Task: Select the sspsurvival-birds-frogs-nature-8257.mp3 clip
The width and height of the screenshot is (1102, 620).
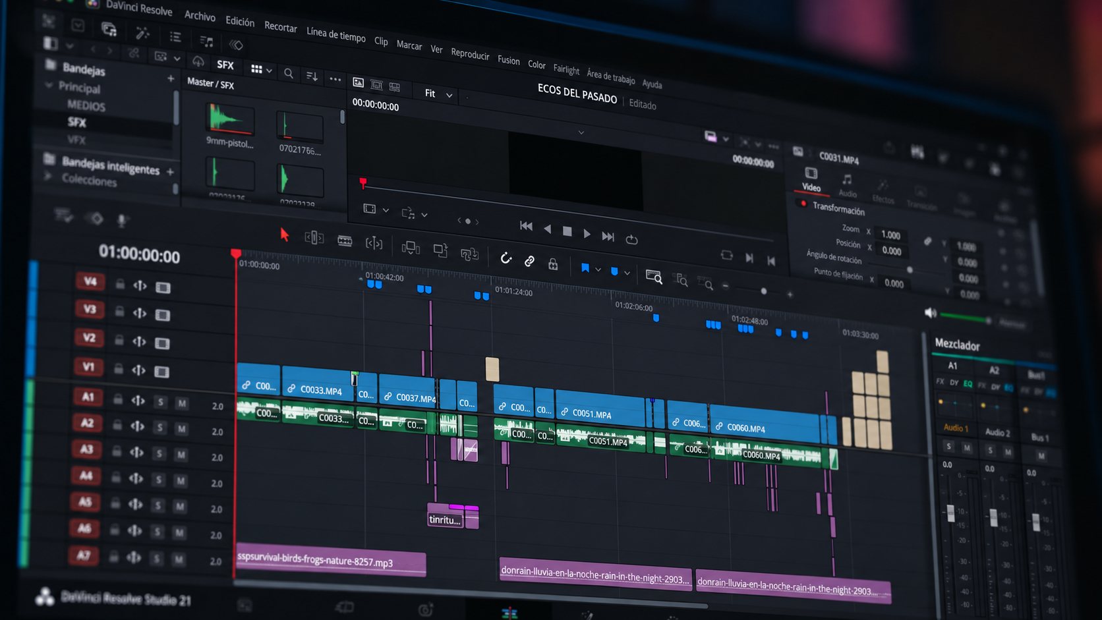Action: point(330,561)
